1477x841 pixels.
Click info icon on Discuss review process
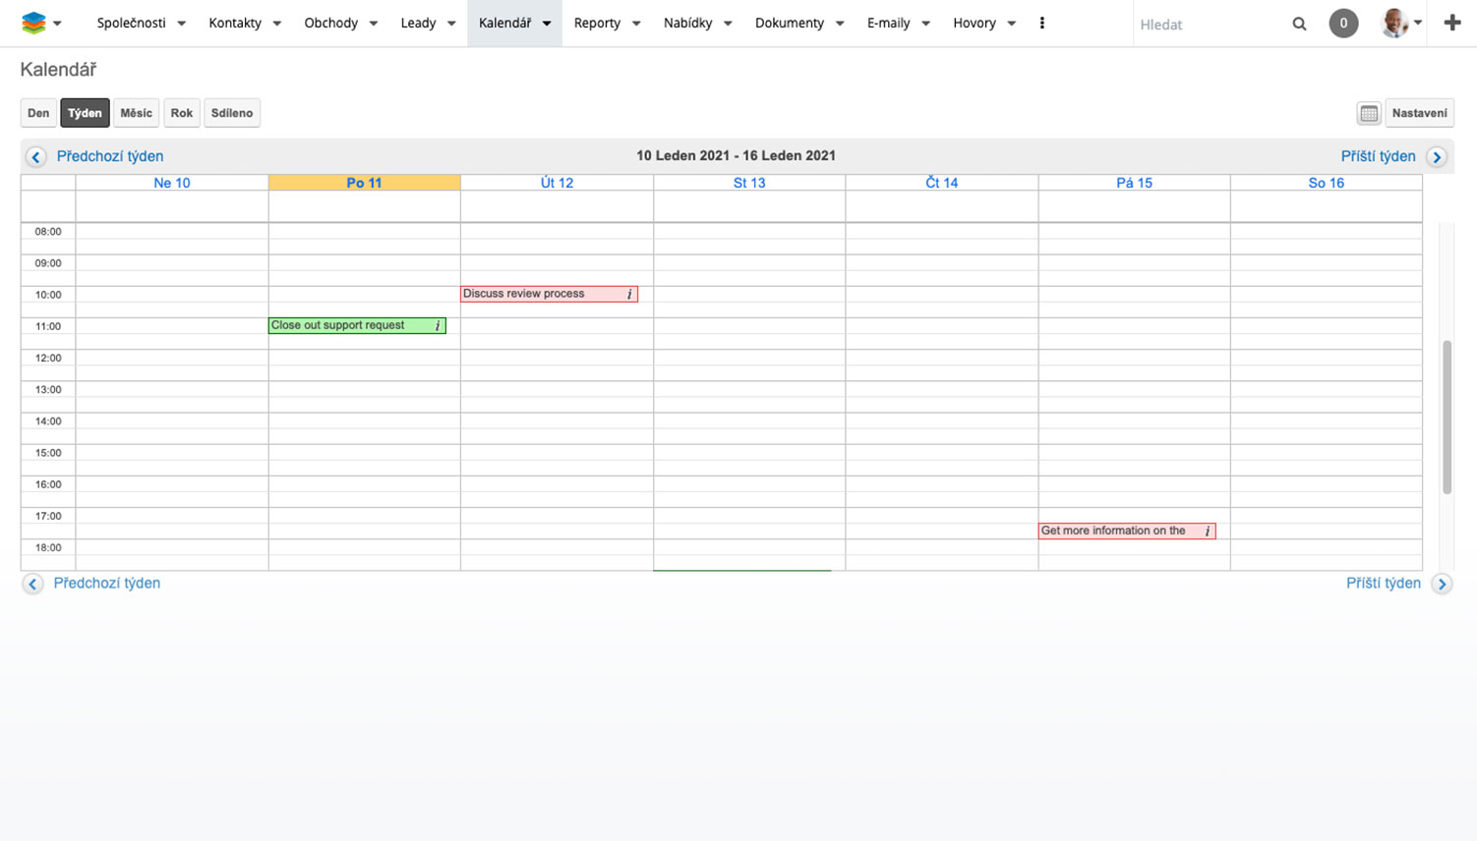(629, 294)
